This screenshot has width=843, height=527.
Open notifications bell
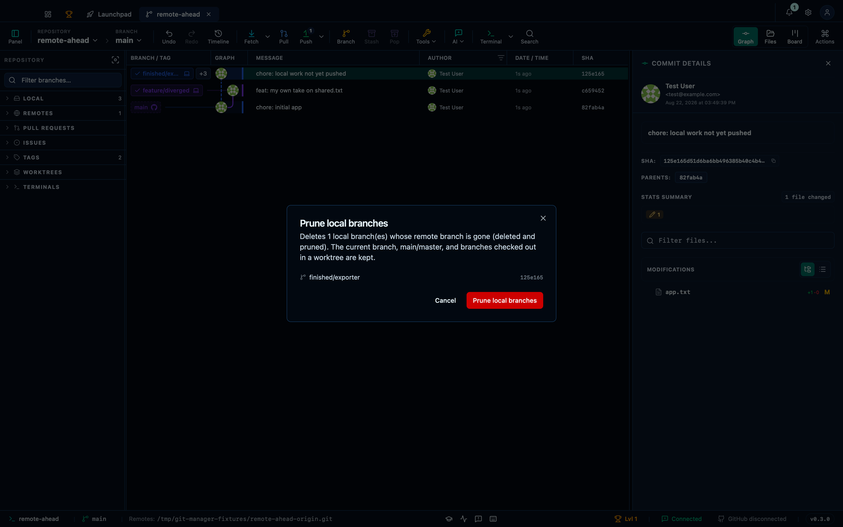point(789,13)
